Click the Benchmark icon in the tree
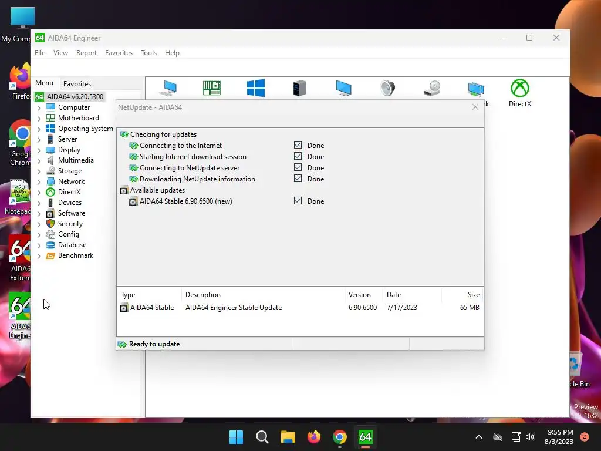 click(x=50, y=255)
